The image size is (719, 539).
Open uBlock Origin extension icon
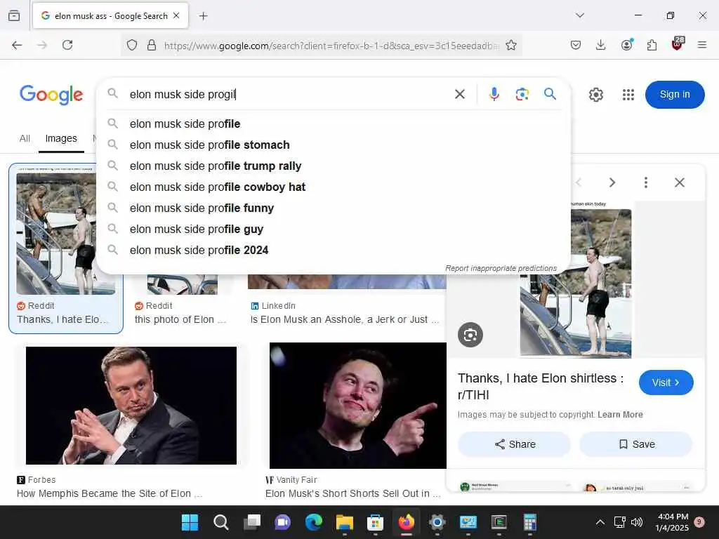678,44
